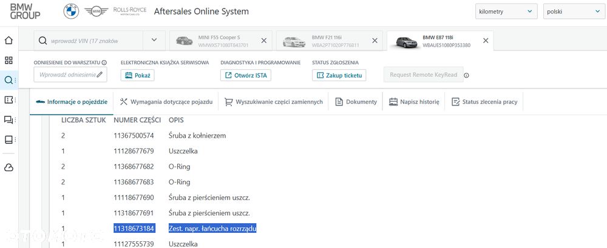This screenshot has width=607, height=248.
Task: Open the book documentation sidebar icon
Action: (x=8, y=139)
